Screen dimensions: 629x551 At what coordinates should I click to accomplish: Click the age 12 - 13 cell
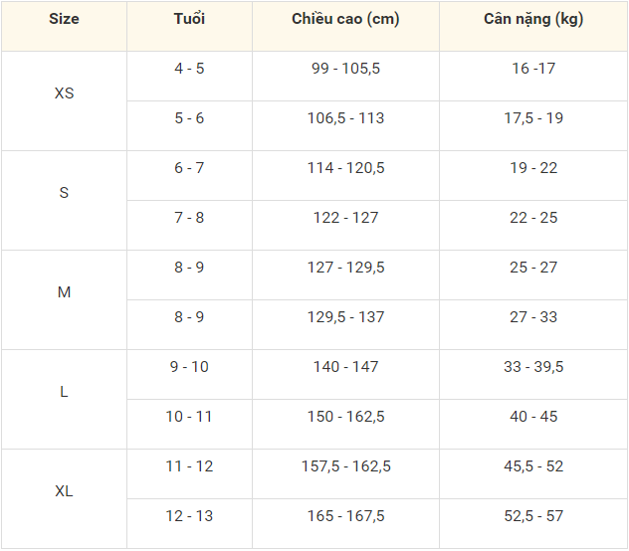[189, 516]
